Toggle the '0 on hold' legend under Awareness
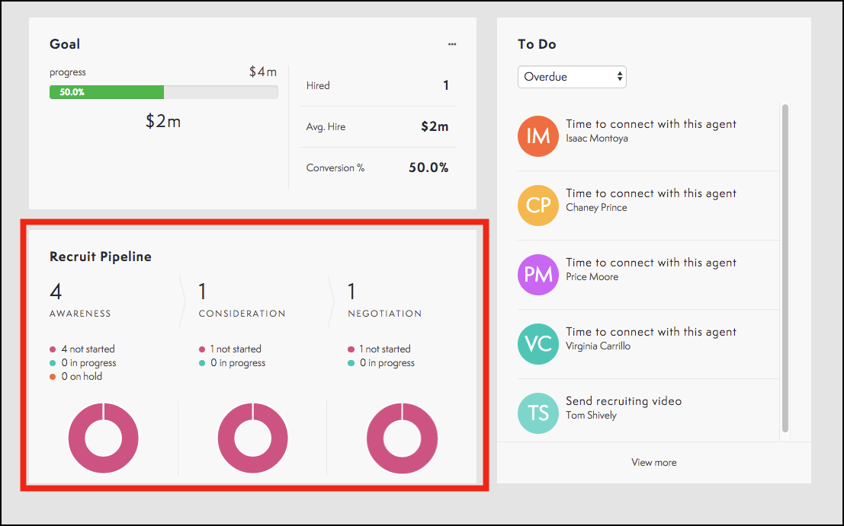The height and width of the screenshot is (526, 844). (76, 376)
